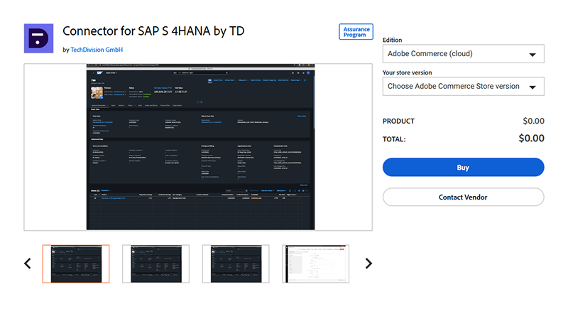
Task: Advance the gallery with the right arrow
Action: click(368, 263)
